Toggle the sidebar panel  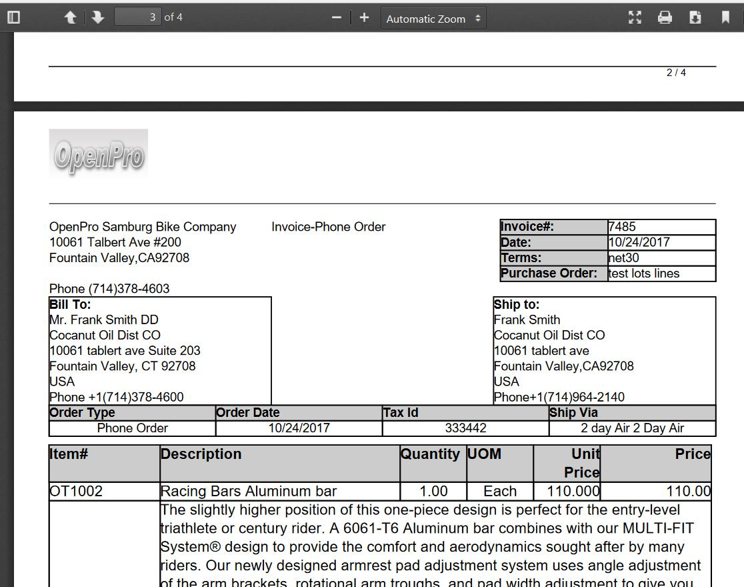pos(13,17)
